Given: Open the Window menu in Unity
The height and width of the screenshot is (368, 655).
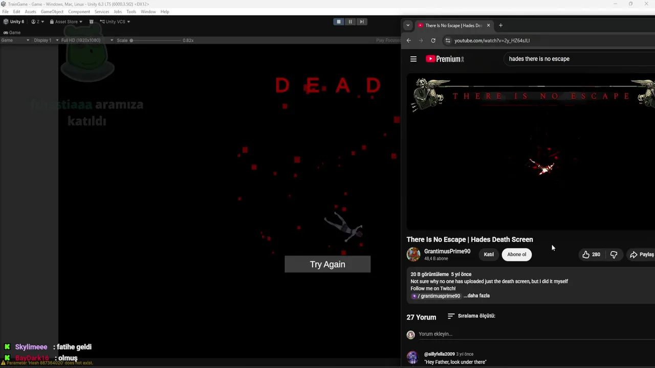Looking at the screenshot, I should click(x=148, y=11).
